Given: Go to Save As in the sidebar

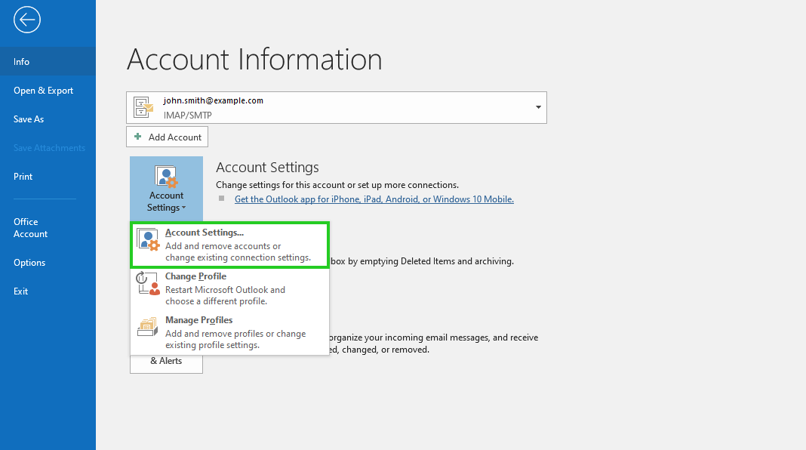Looking at the screenshot, I should 29,119.
